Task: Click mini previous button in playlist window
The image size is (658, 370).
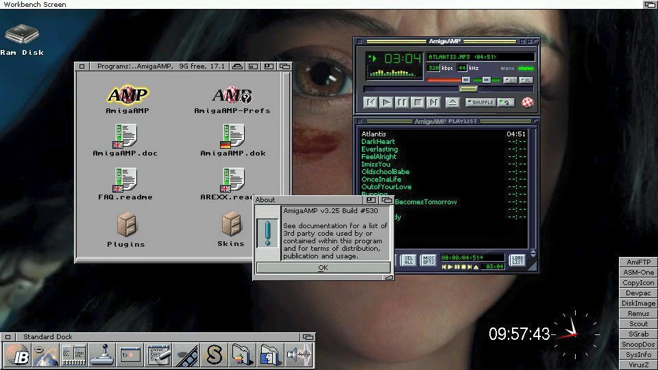Action: click(444, 267)
